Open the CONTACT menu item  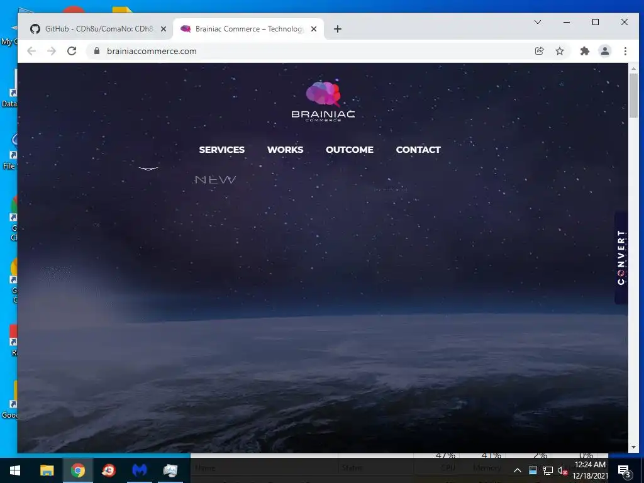[x=418, y=150]
